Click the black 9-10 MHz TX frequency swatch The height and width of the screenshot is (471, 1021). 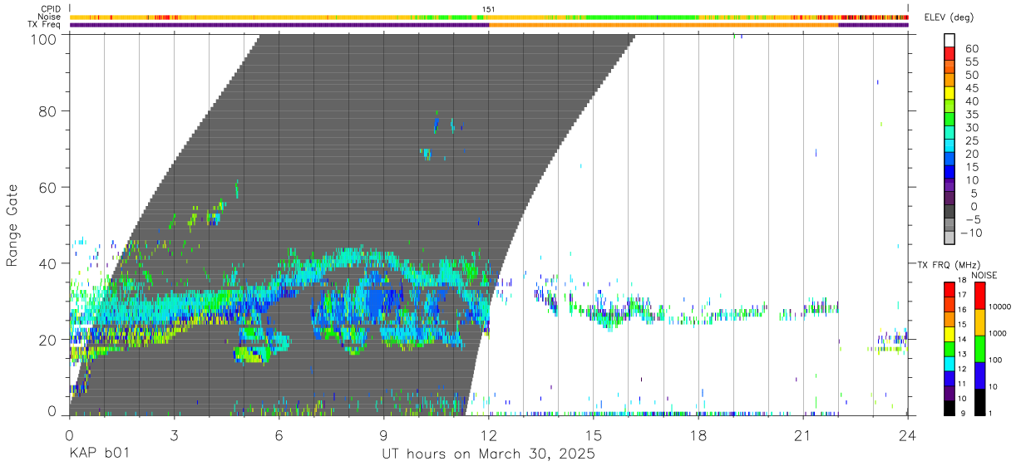click(x=949, y=407)
